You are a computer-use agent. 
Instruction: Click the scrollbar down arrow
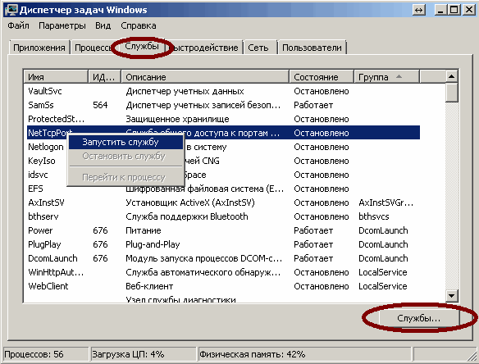(451, 295)
